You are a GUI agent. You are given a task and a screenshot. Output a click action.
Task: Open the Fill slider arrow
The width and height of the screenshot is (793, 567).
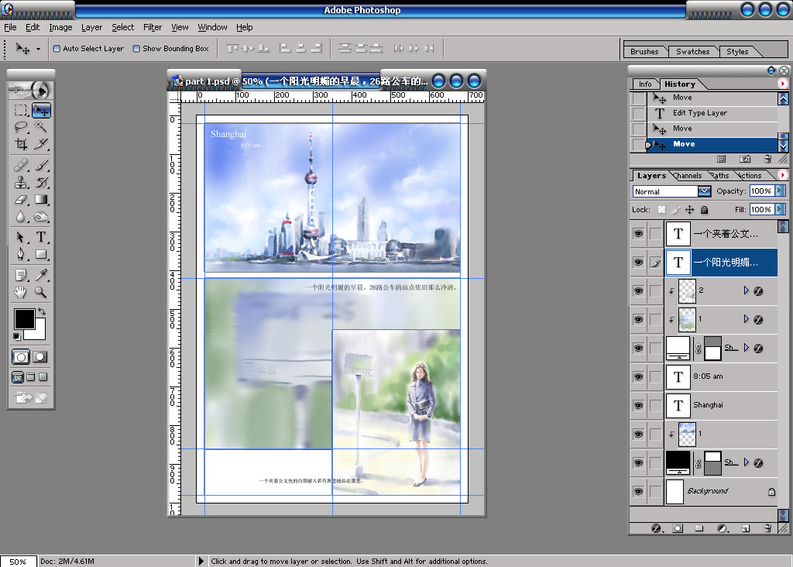click(x=779, y=209)
